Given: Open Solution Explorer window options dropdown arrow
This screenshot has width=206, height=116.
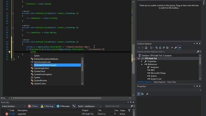Looking at the screenshot, I should (194, 43).
